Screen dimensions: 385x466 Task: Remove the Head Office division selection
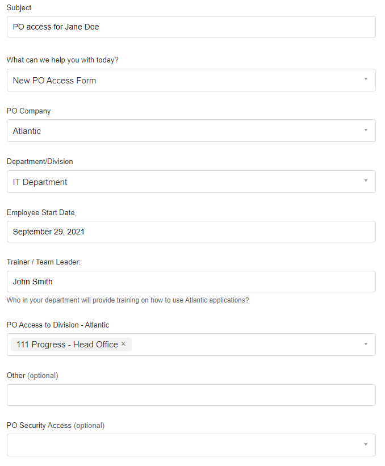pos(123,344)
